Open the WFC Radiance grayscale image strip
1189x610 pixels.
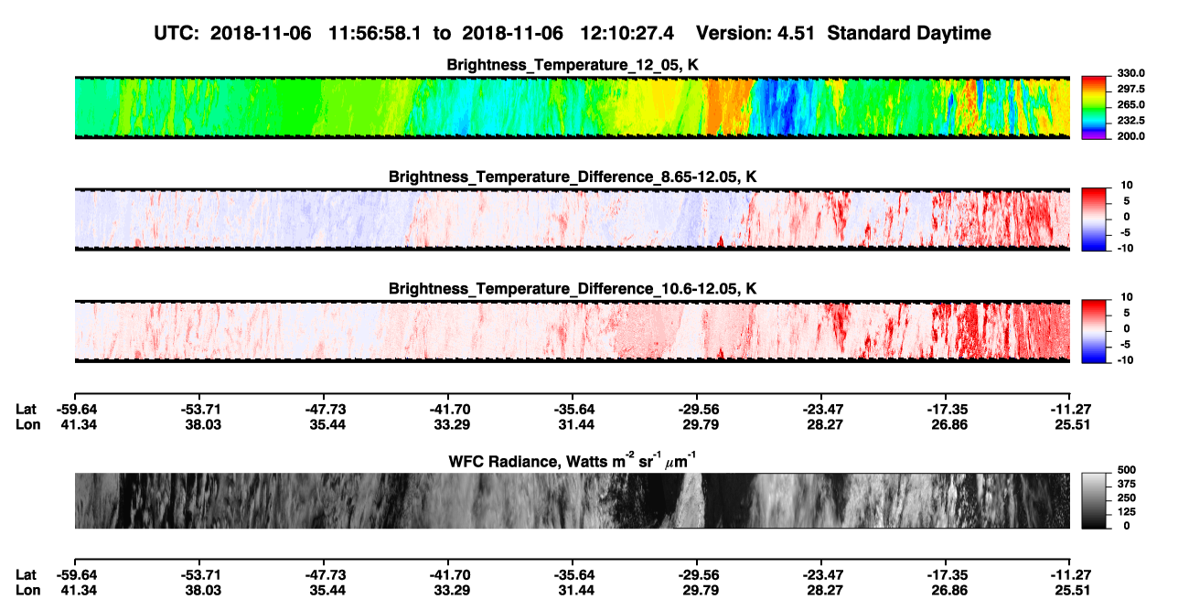[x=572, y=500]
